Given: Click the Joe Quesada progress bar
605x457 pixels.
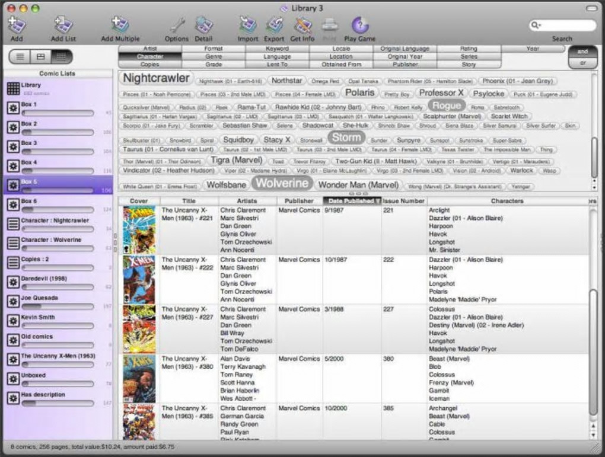Looking at the screenshot, I should click(58, 306).
